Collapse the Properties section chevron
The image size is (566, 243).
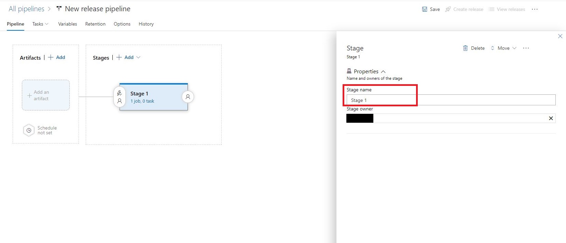[383, 72]
